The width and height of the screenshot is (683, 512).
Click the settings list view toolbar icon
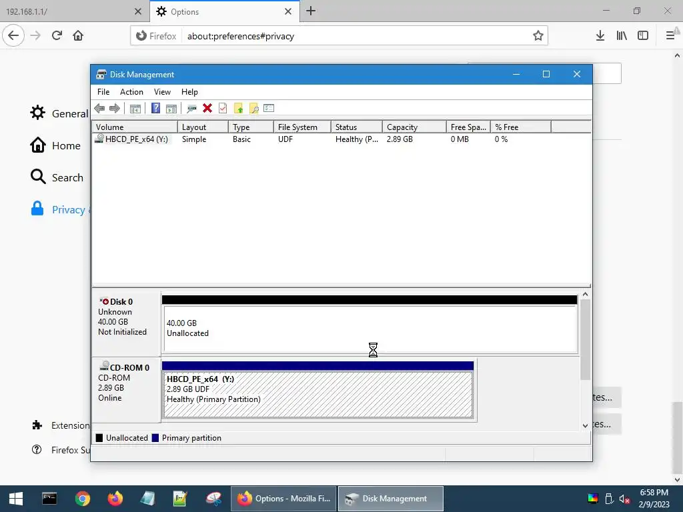point(269,108)
